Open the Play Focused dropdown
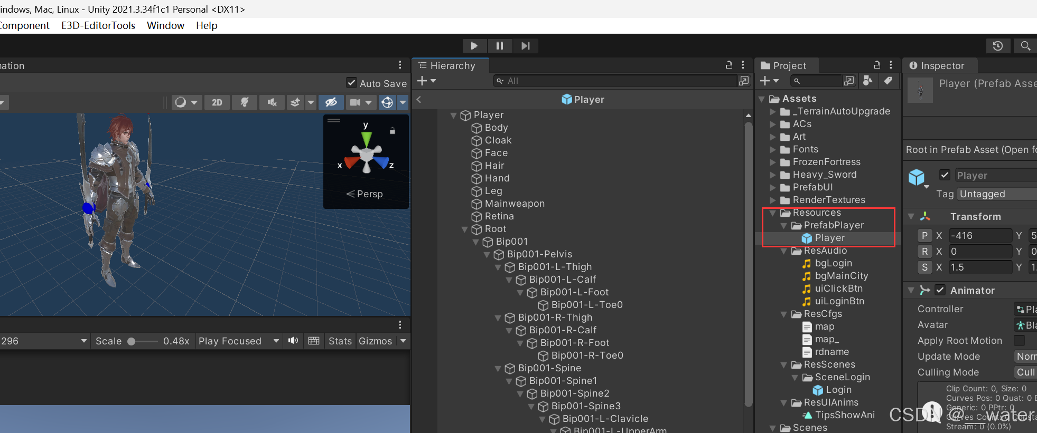The height and width of the screenshot is (433, 1037). 239,341
